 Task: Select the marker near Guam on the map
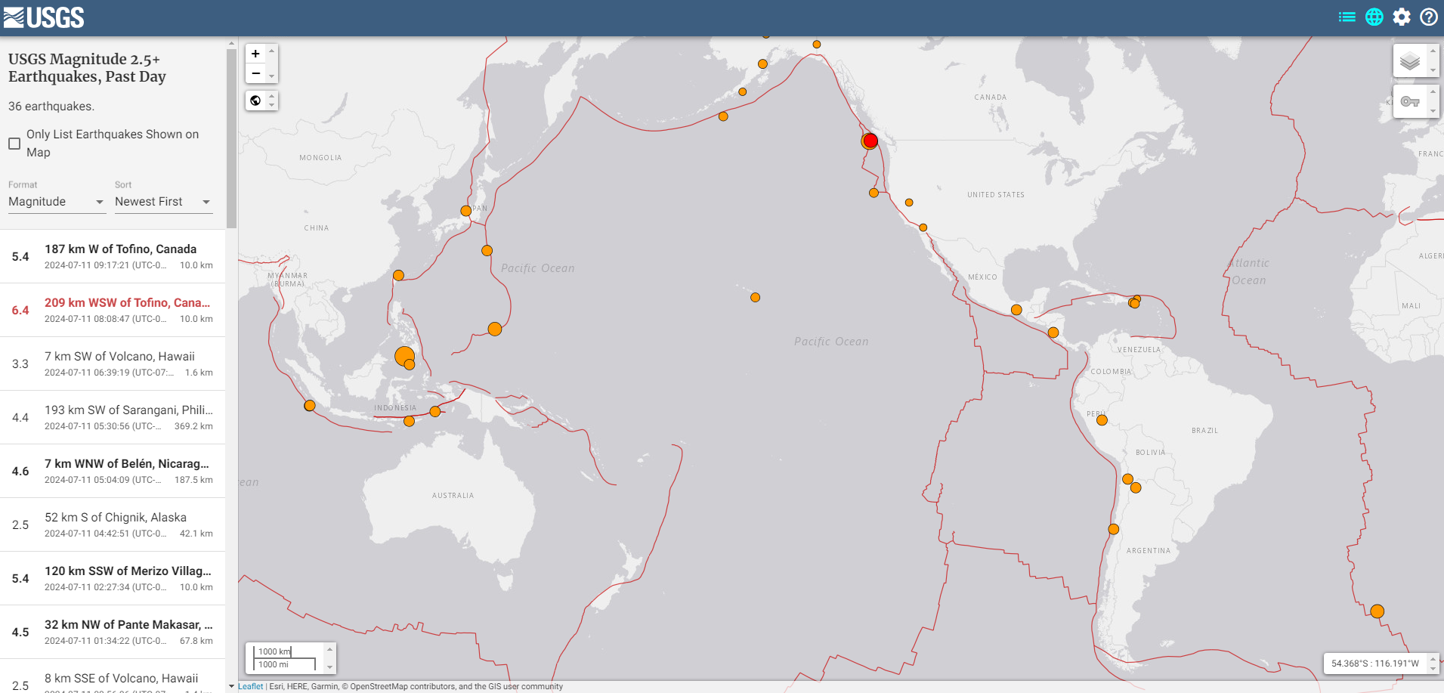click(x=495, y=329)
